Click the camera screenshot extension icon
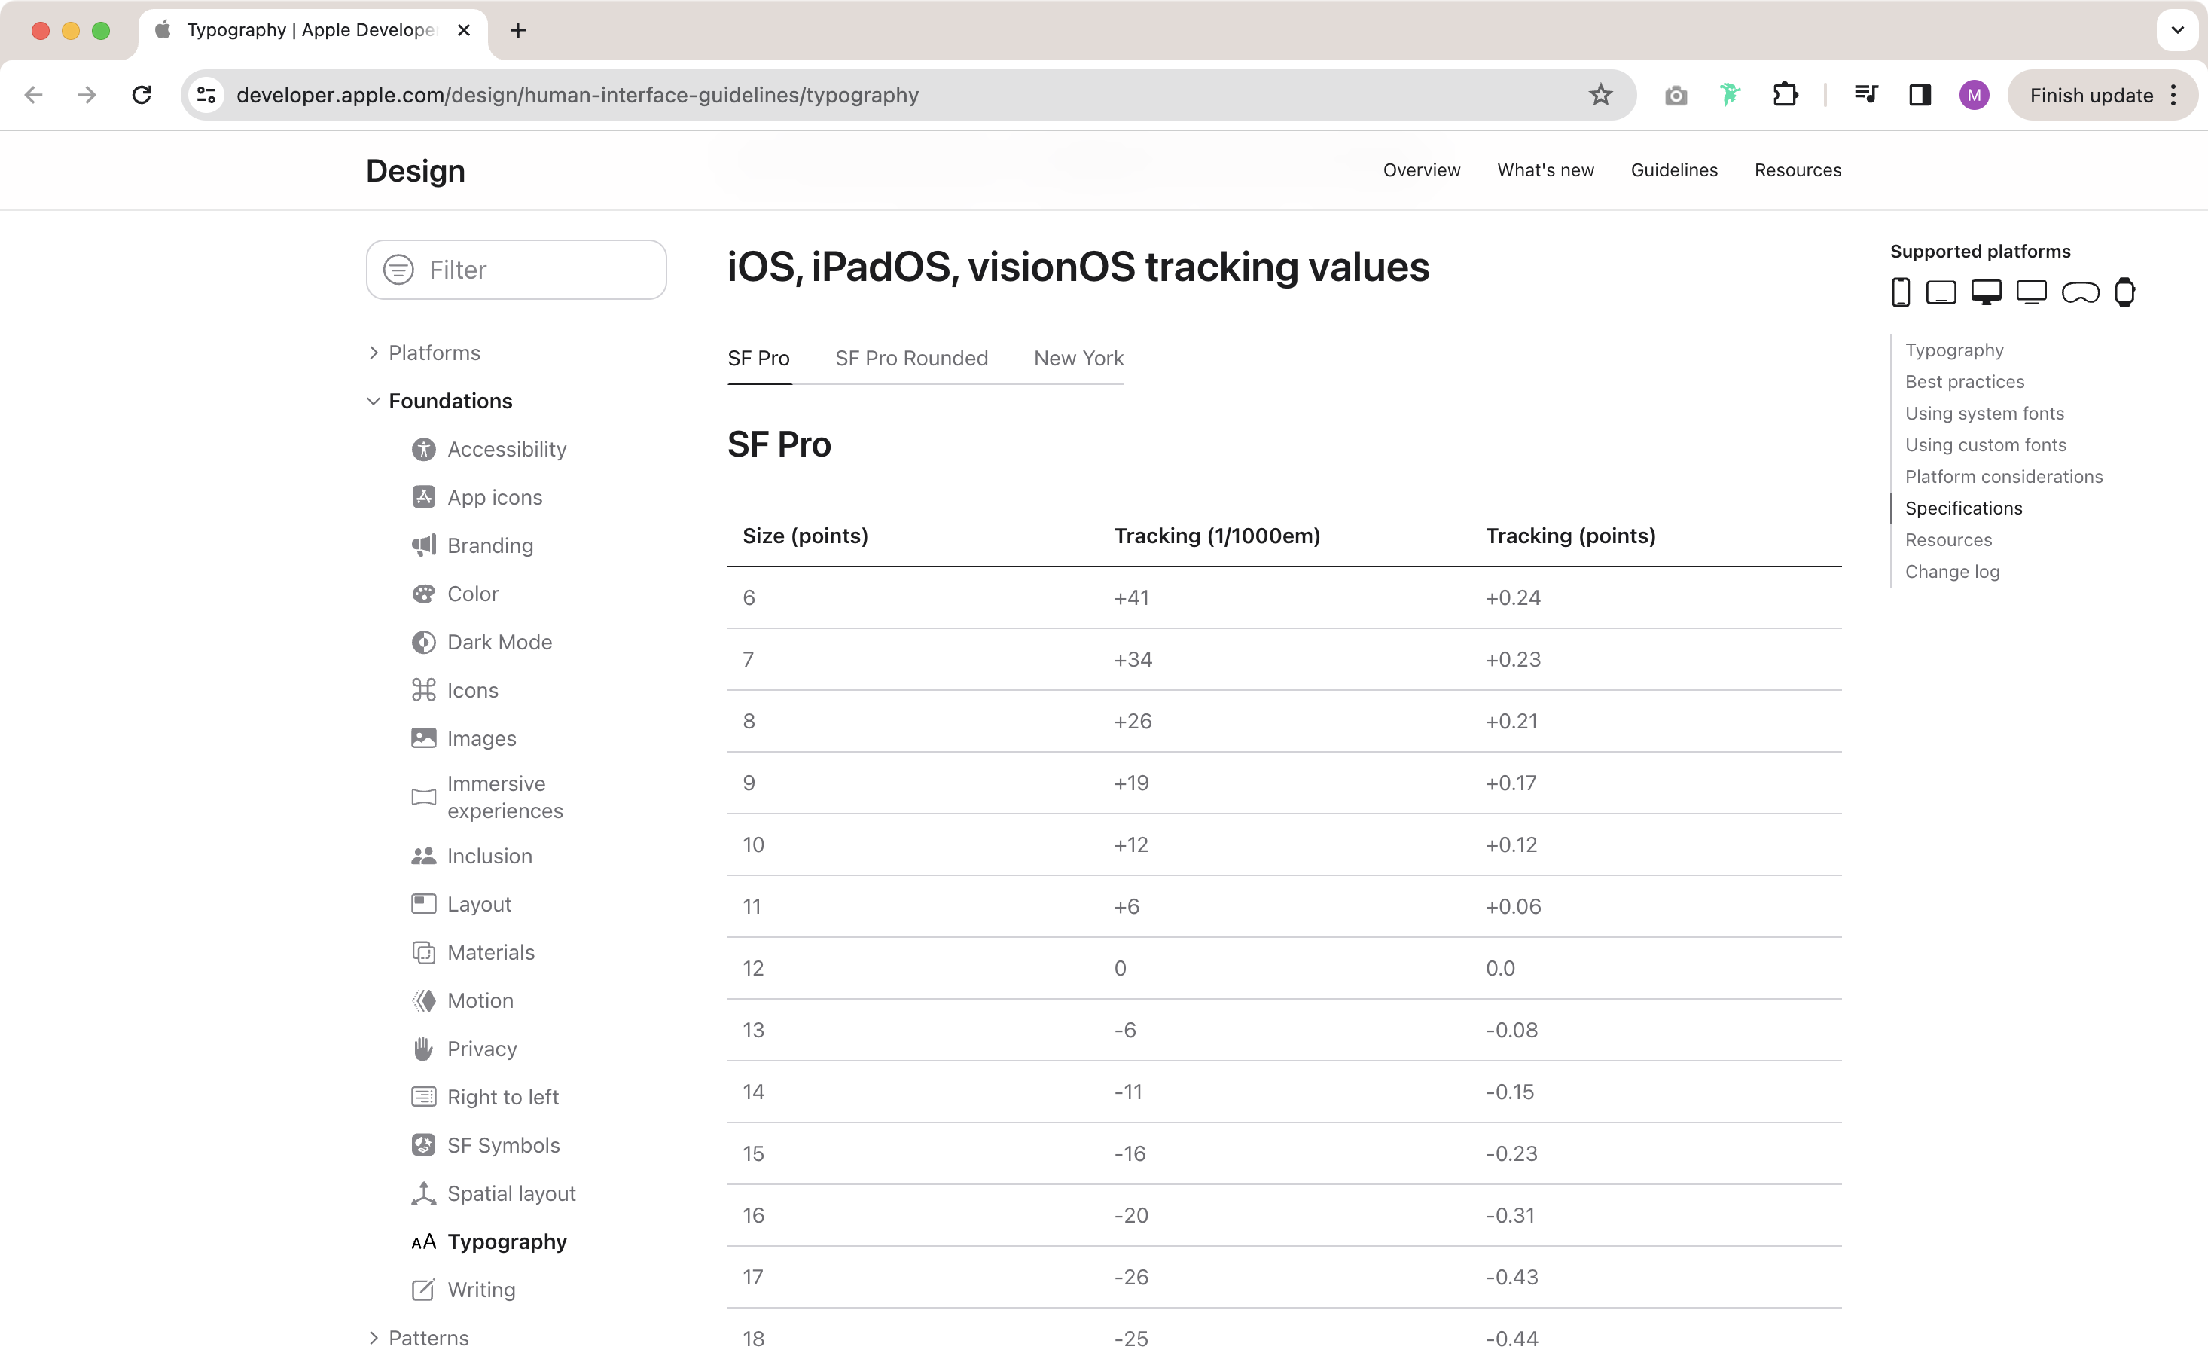2208x1359 pixels. (x=1676, y=95)
